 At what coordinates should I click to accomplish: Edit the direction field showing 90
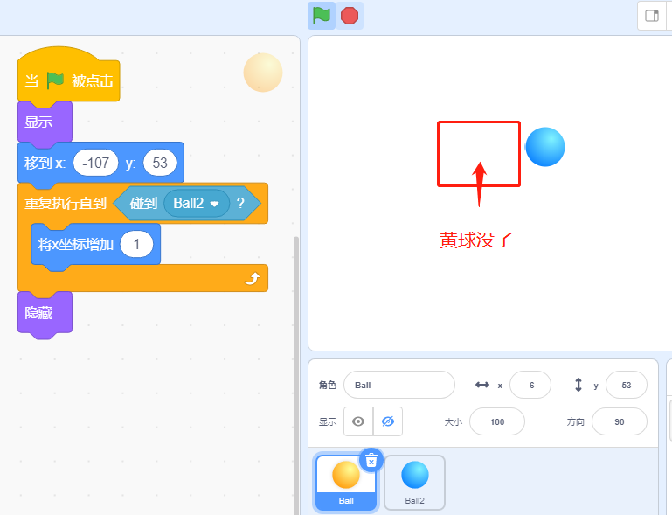[x=620, y=422]
